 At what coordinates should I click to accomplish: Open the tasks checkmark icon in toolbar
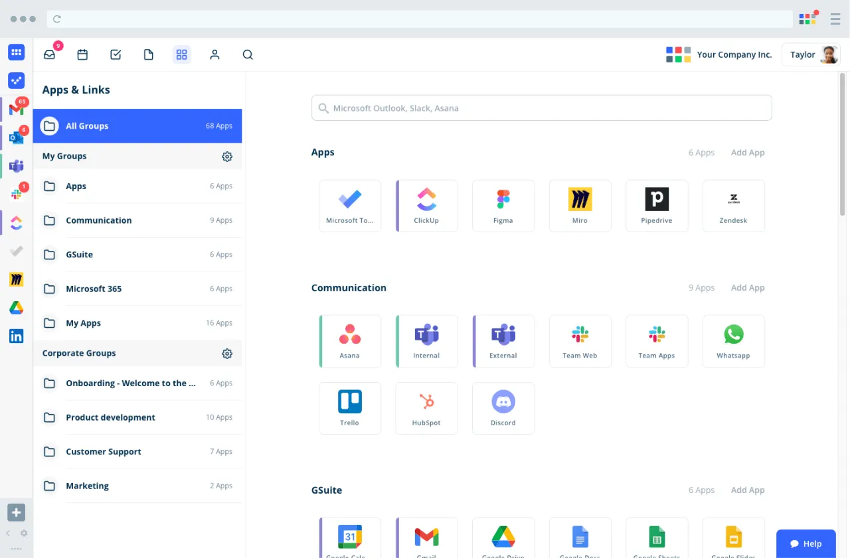coord(116,54)
